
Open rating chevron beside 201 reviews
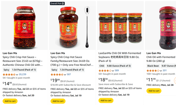[x=161, y=71]
